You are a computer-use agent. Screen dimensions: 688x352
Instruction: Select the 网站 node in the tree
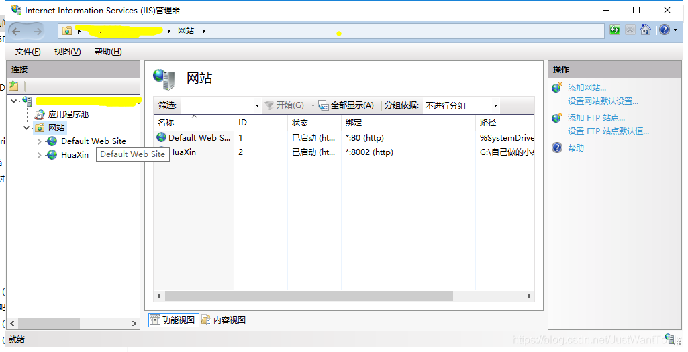click(56, 127)
